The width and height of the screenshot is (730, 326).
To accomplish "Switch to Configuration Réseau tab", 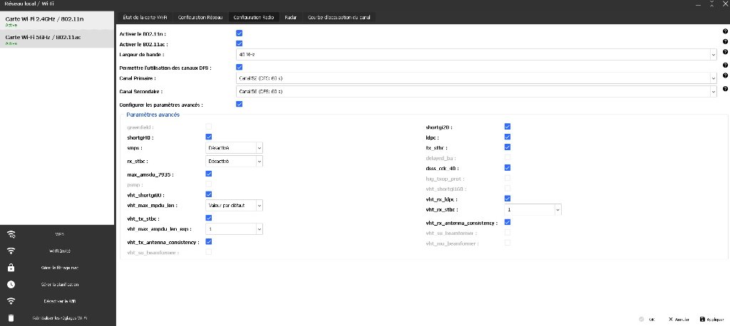I will pos(200,17).
